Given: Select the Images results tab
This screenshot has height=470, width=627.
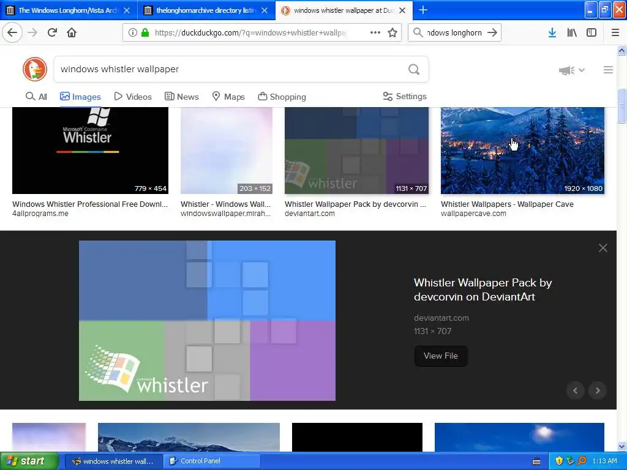Looking at the screenshot, I should pos(80,97).
